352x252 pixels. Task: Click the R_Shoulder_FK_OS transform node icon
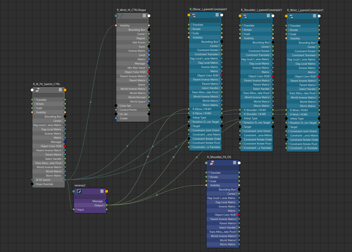tap(212, 163)
